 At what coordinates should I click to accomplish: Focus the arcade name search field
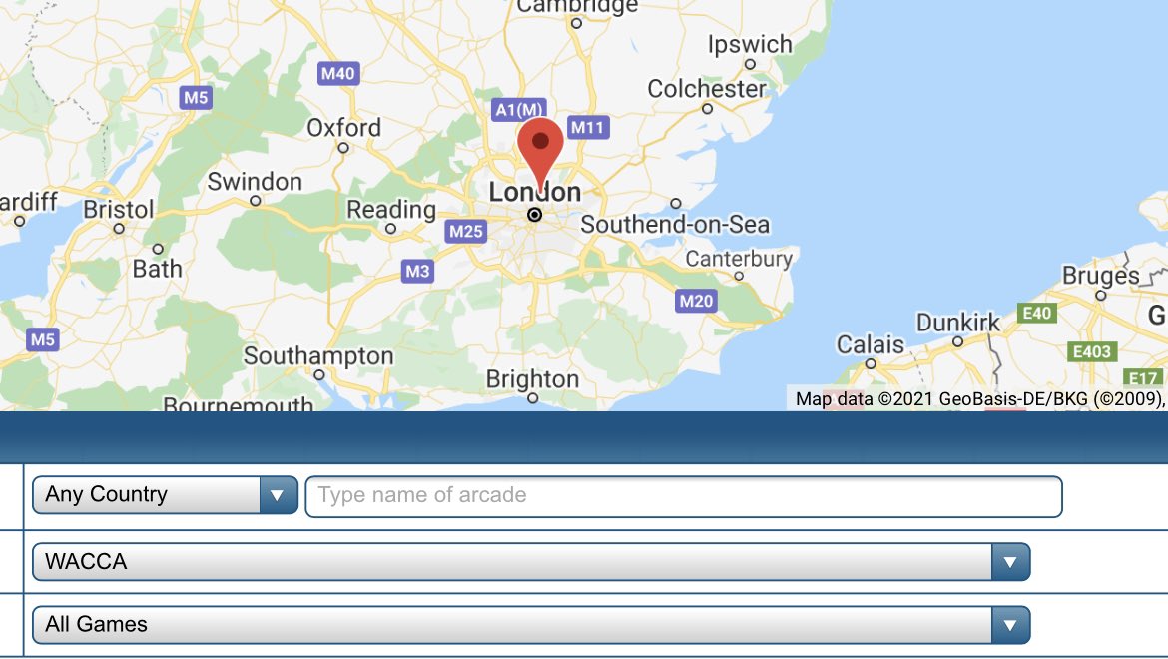coord(683,496)
